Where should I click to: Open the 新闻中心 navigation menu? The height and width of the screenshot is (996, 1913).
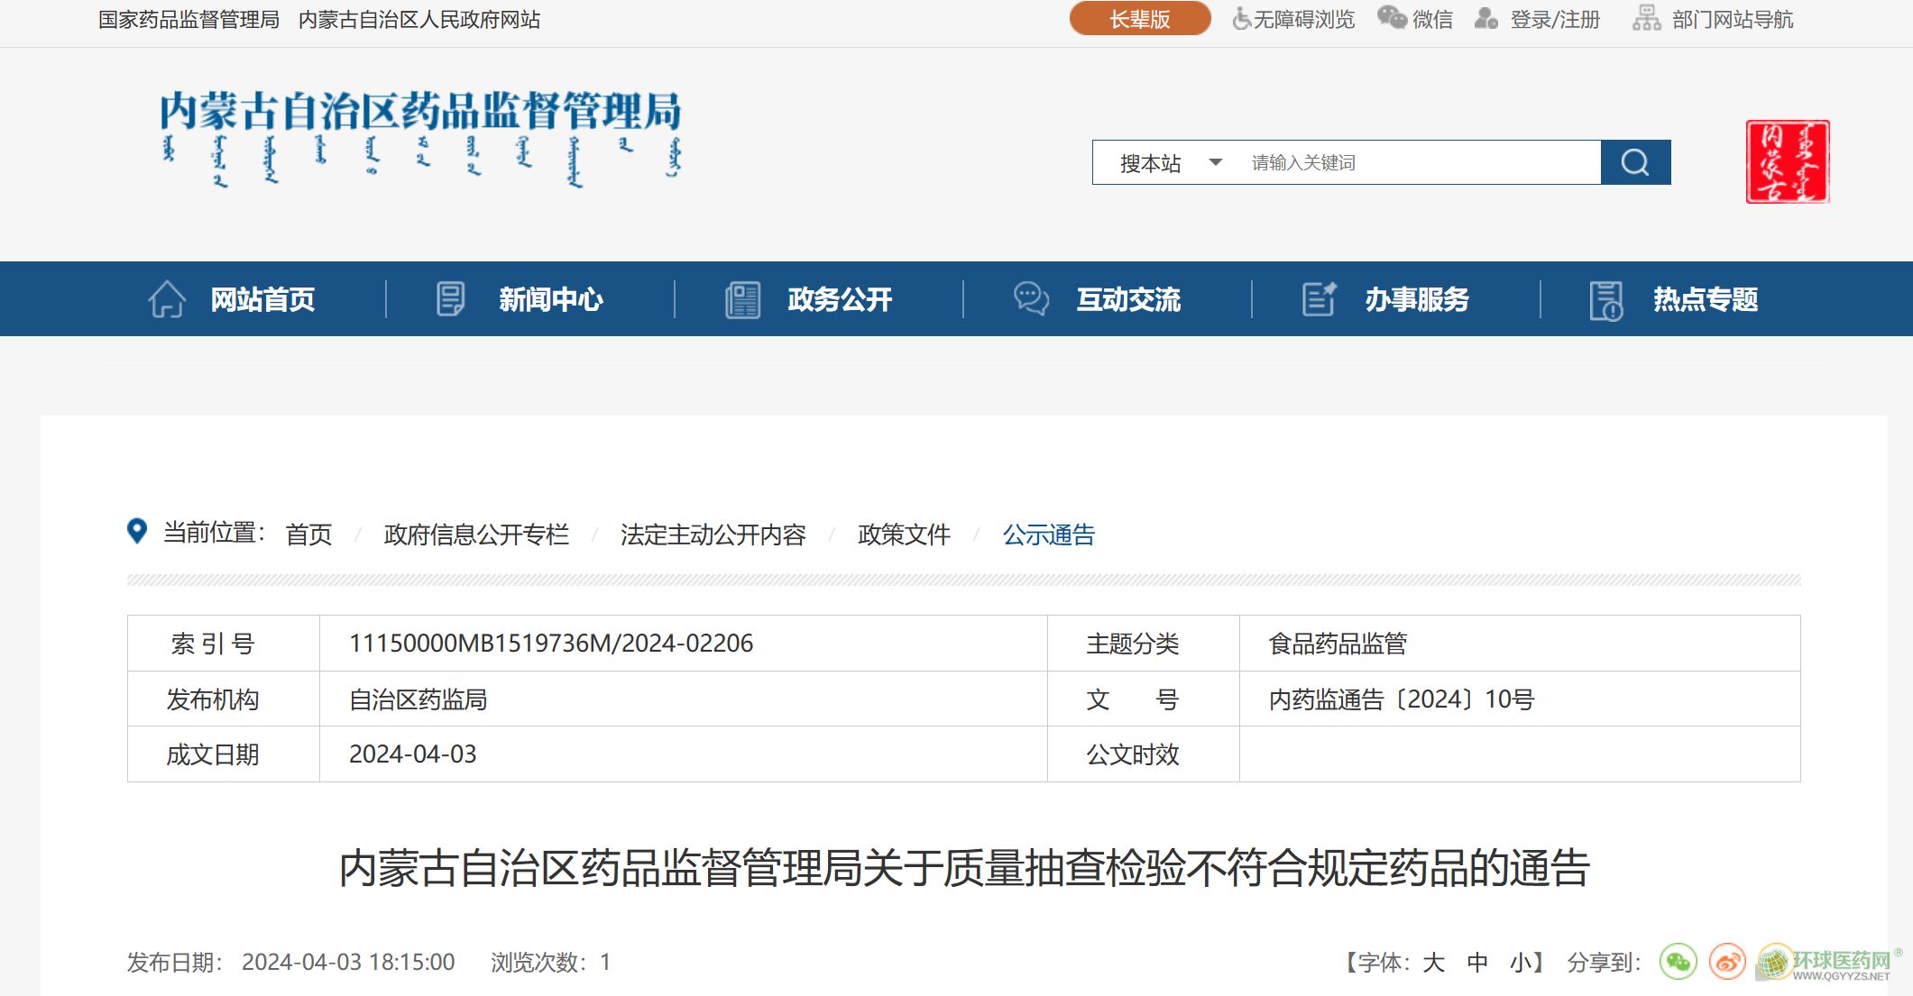coord(550,299)
